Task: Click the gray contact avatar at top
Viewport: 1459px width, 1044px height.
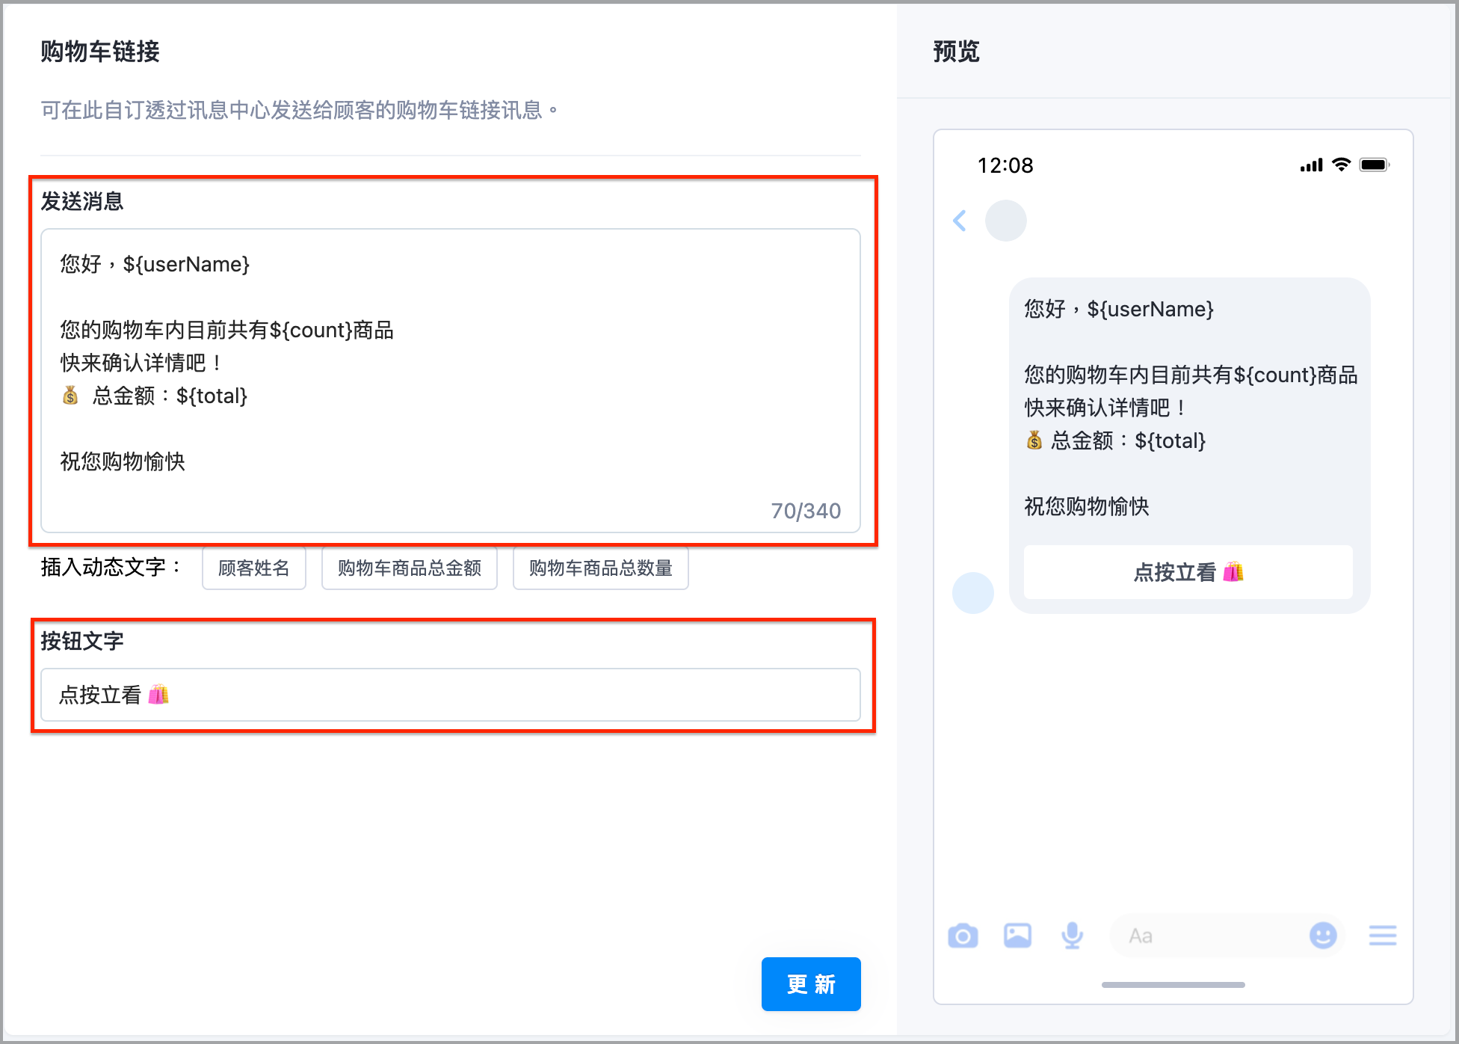Action: (1006, 221)
